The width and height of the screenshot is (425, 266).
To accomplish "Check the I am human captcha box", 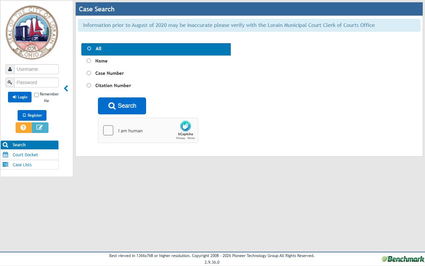I will coord(108,130).
